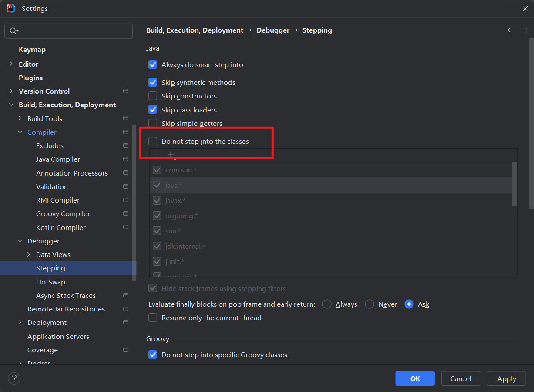Click project-level icon next to Coverage
The width and height of the screenshot is (534, 392).
tap(126, 350)
